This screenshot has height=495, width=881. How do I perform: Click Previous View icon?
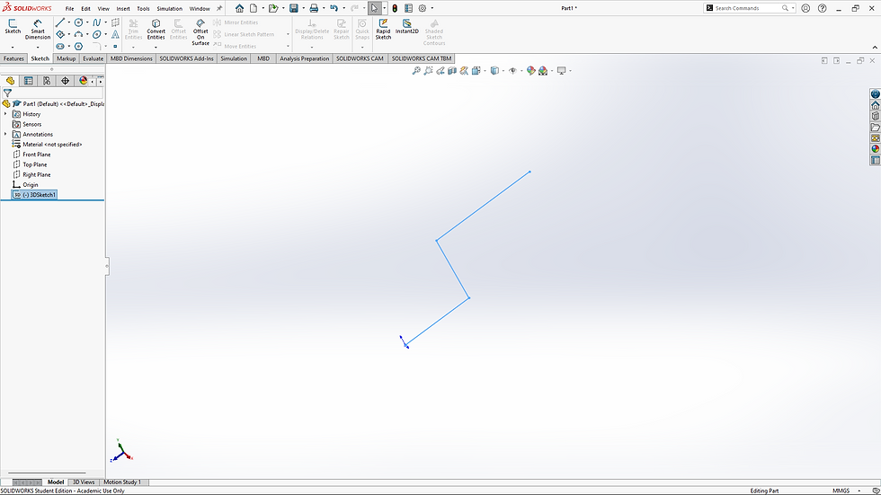tap(440, 71)
